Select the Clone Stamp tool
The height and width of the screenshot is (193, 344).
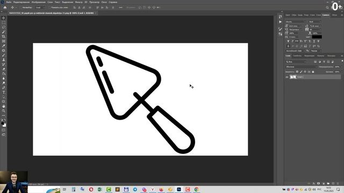[x=4, y=60]
